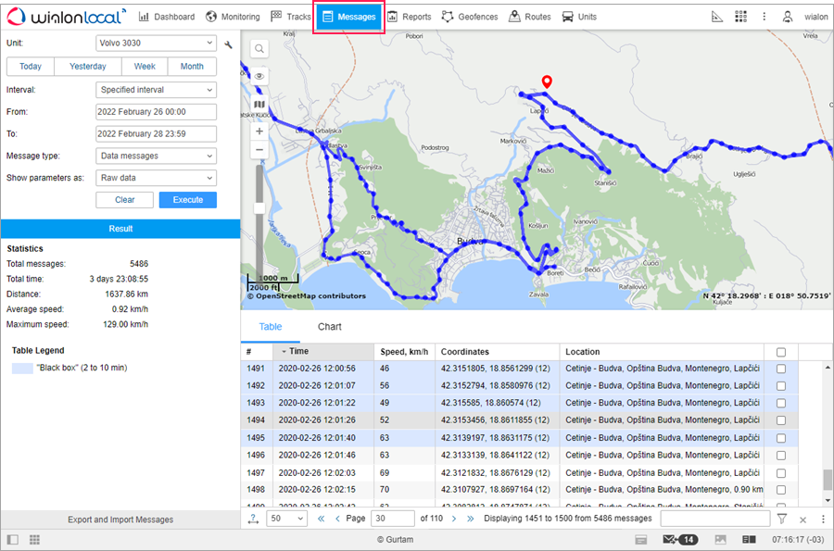The image size is (834, 551).
Task: Open the Reports menu item
Action: pyautogui.click(x=409, y=17)
